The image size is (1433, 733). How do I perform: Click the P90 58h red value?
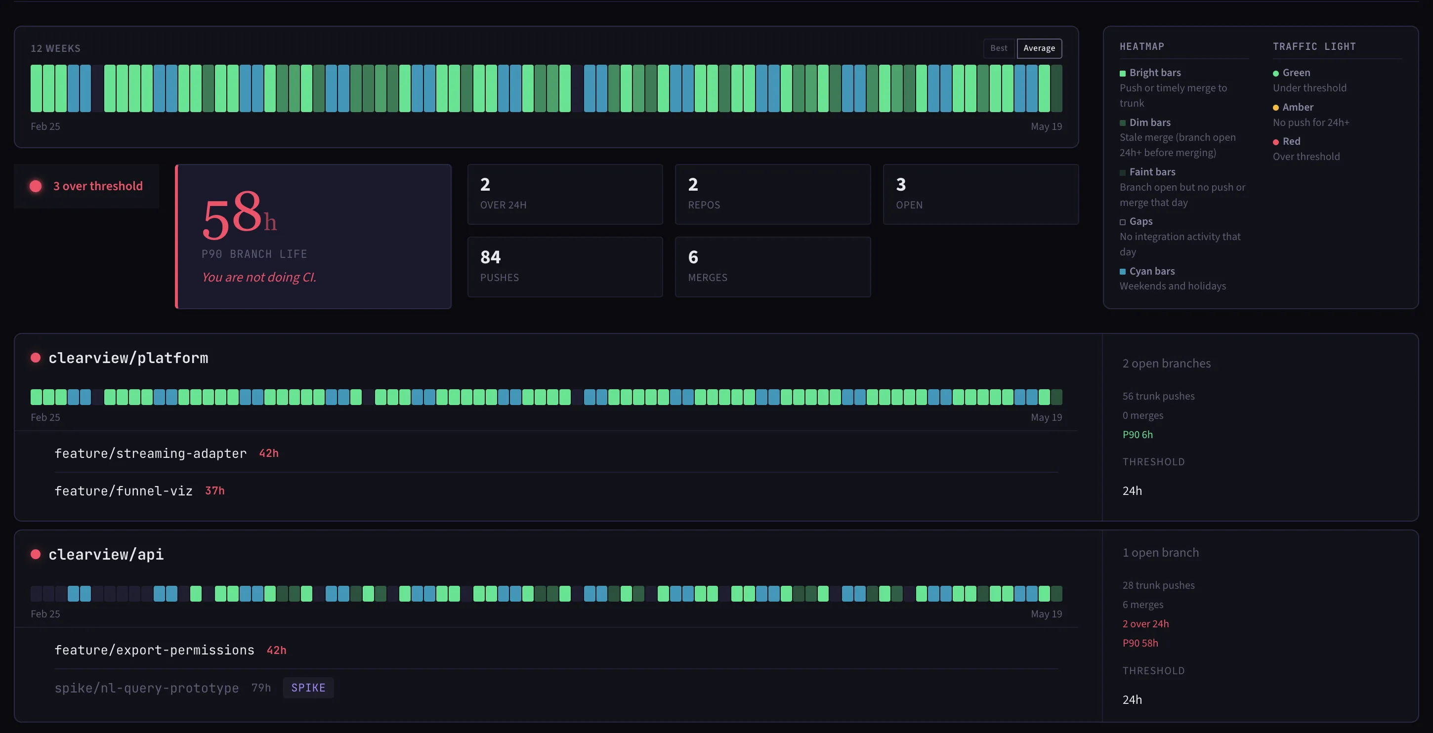(x=1140, y=643)
